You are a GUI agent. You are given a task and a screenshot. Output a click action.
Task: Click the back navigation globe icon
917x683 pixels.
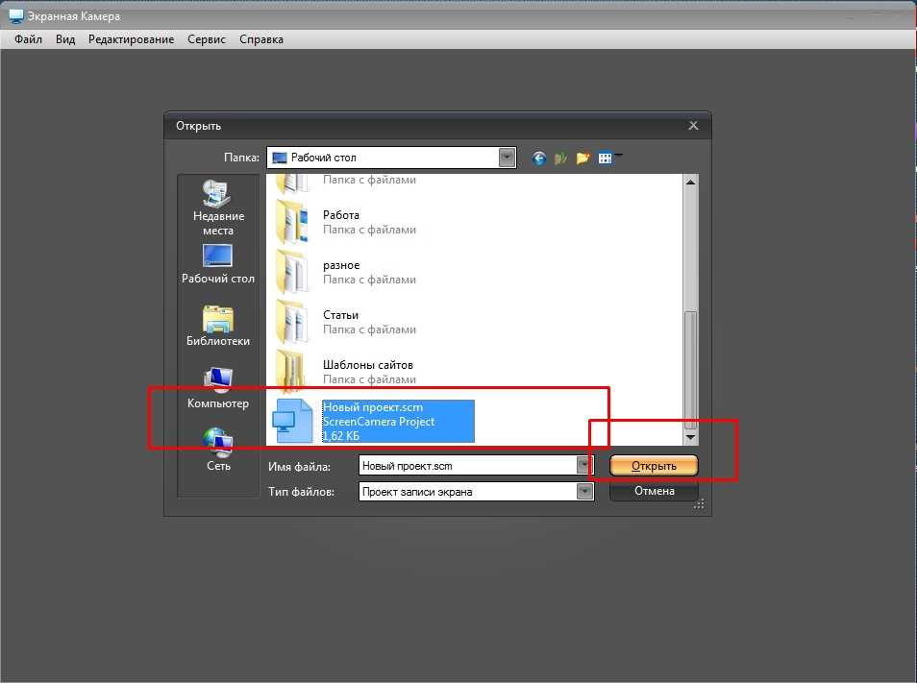tap(539, 158)
